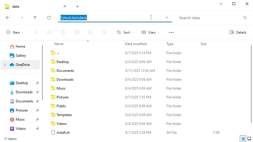
Task: Clear the address bar with X
Action: [167, 18]
